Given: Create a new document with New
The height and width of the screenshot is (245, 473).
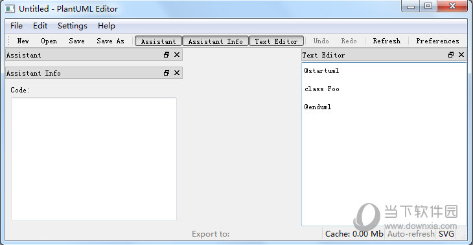Looking at the screenshot, I should point(23,41).
